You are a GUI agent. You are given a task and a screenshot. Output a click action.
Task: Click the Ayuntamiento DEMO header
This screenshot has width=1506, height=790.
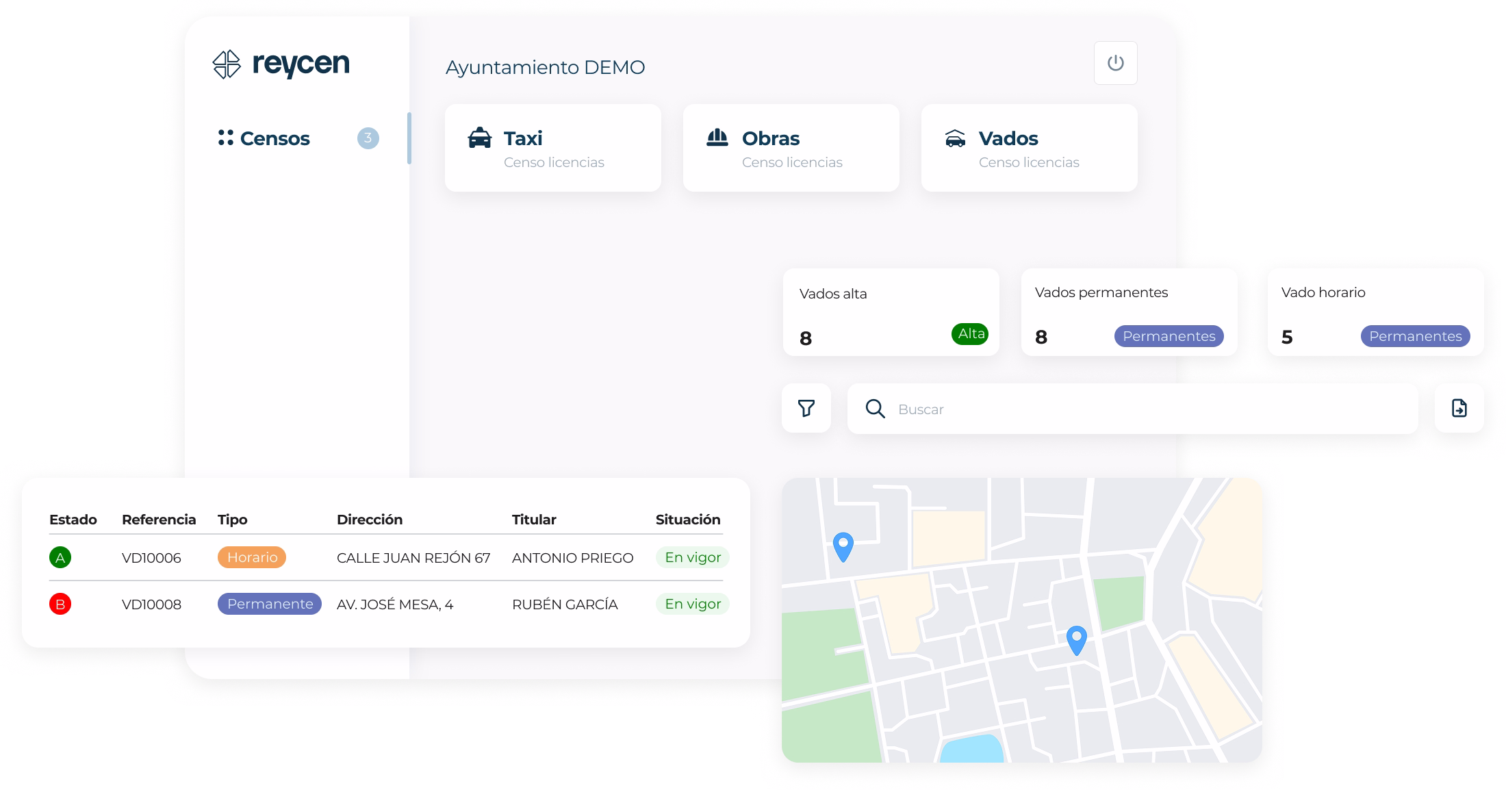coord(545,67)
